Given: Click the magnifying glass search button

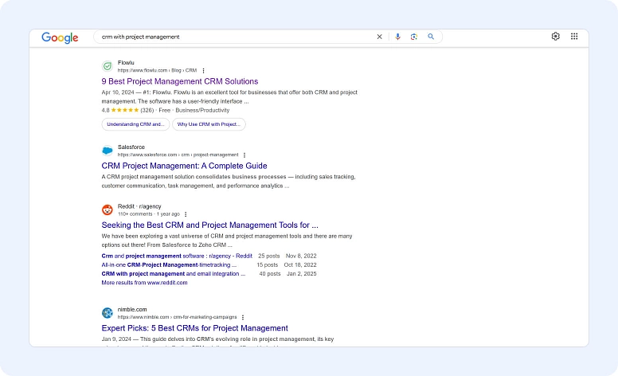Looking at the screenshot, I should click(x=431, y=37).
